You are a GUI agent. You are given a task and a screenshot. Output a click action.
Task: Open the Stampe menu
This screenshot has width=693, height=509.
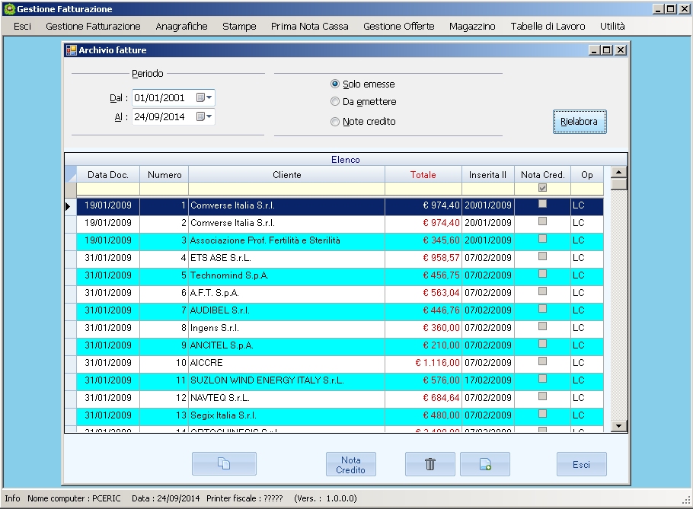coord(239,27)
